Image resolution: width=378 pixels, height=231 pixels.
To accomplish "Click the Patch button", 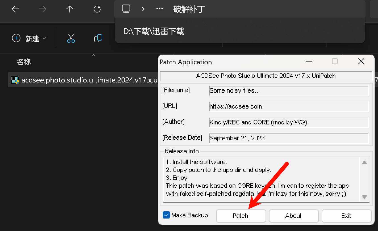I will coord(241,216).
